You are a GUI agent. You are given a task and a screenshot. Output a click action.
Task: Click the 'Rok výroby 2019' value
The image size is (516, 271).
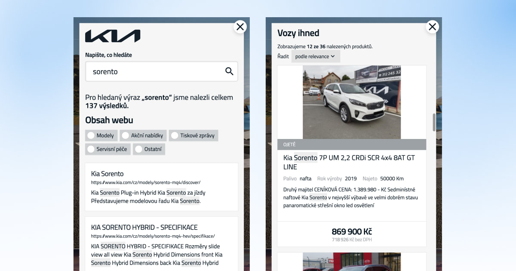(337, 179)
